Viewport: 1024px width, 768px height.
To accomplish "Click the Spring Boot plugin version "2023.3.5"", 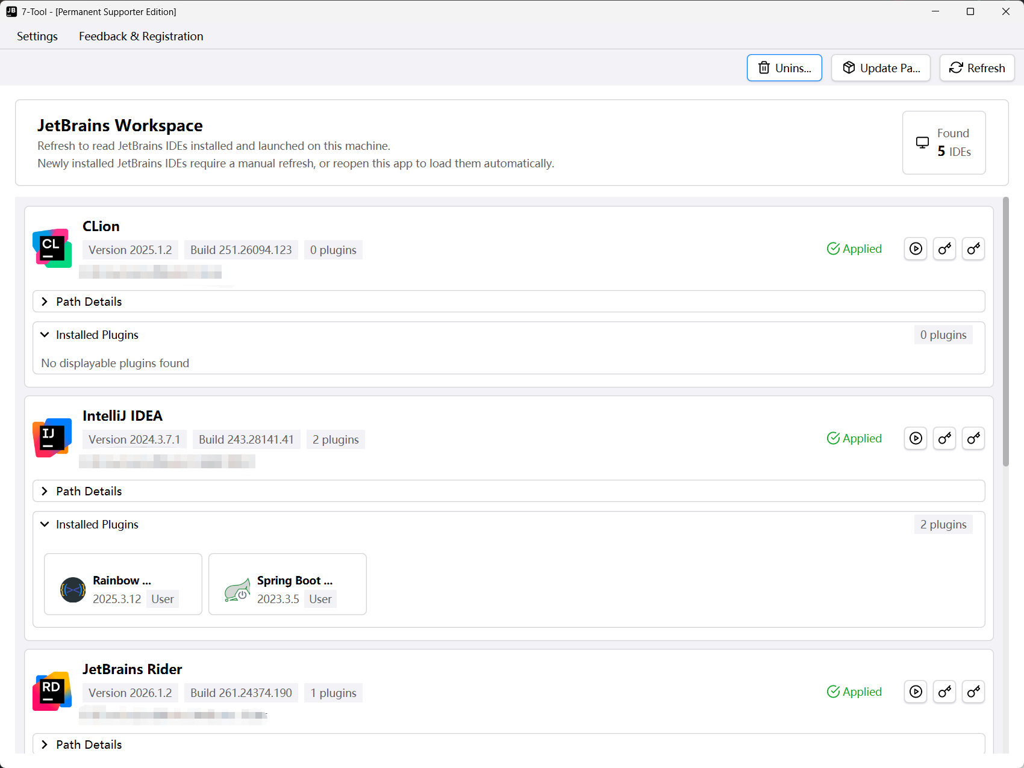I will tap(278, 599).
